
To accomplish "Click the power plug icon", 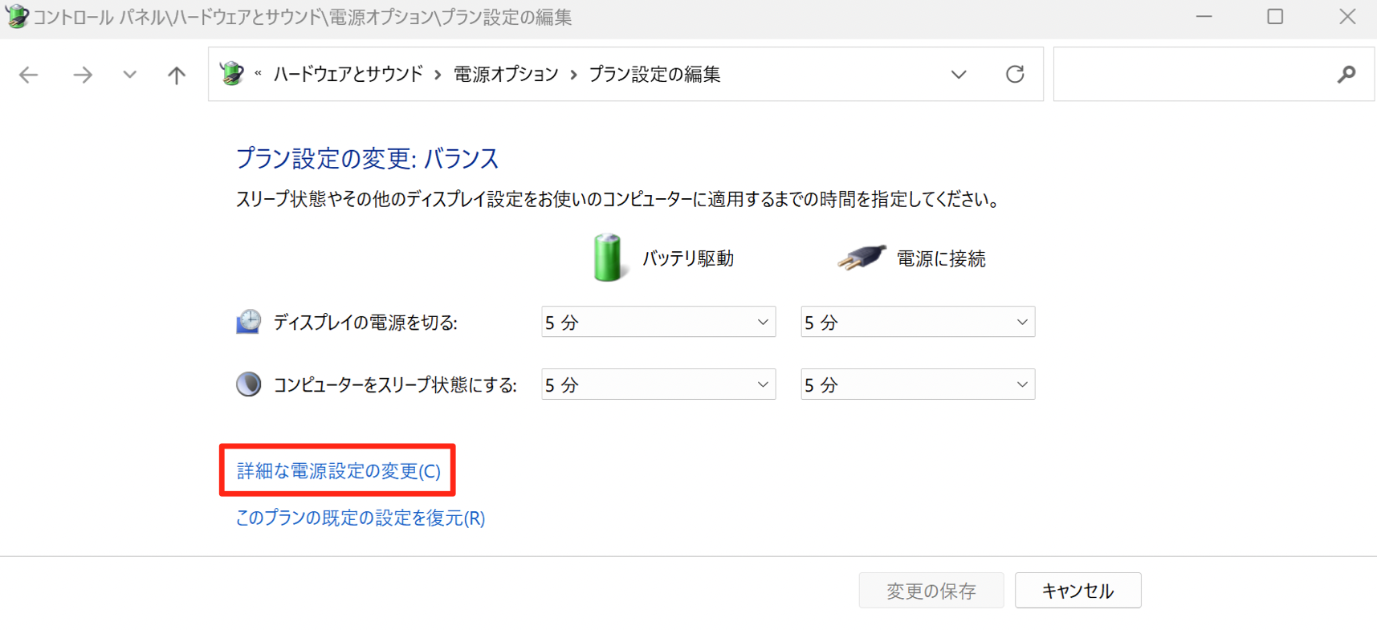I will tap(861, 258).
